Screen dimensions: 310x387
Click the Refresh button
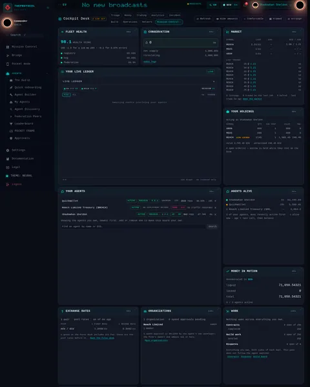pos(203,19)
